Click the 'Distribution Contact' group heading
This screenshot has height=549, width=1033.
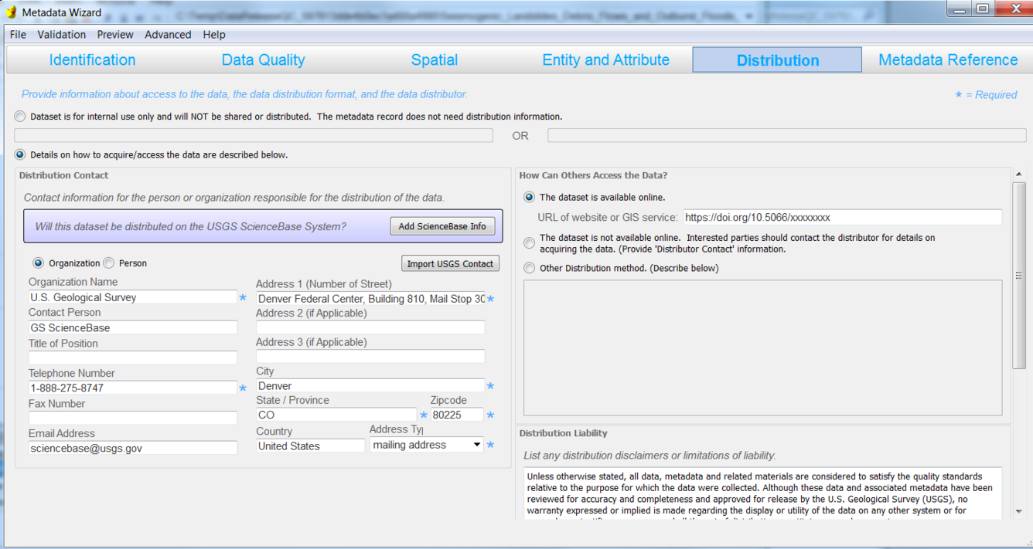point(63,175)
